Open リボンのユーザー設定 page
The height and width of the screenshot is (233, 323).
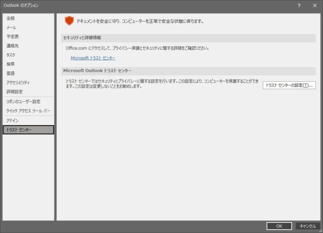pos(29,101)
